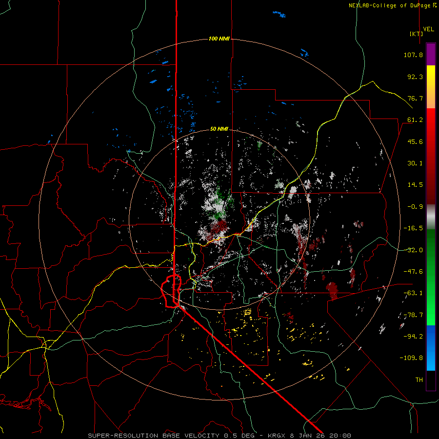Click the -63.1 legend value
This screenshot has height=439, width=439.
(413, 293)
